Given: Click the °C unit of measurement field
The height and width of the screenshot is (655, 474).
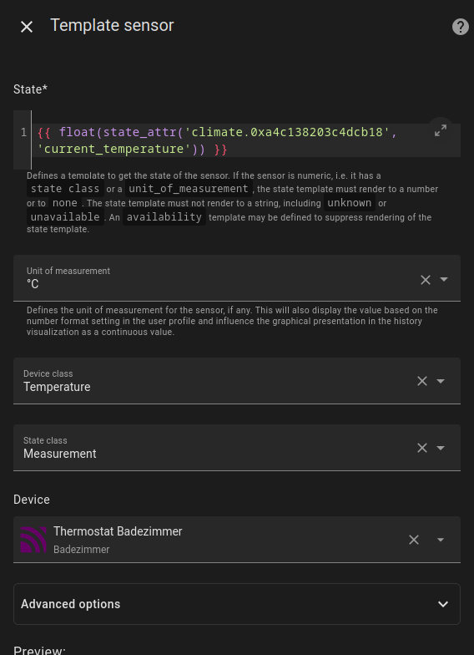Looking at the screenshot, I should (x=237, y=277).
